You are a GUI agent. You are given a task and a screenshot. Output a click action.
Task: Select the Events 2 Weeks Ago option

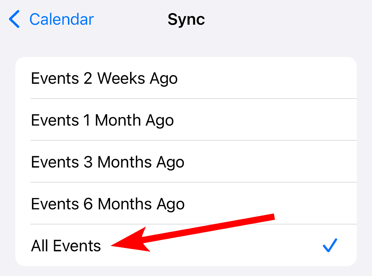pos(186,78)
